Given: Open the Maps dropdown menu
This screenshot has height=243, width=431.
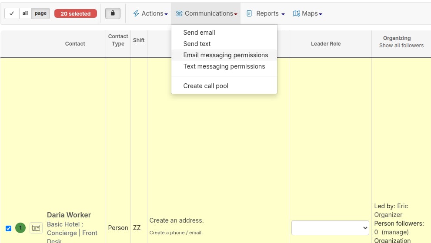Looking at the screenshot, I should (x=307, y=13).
